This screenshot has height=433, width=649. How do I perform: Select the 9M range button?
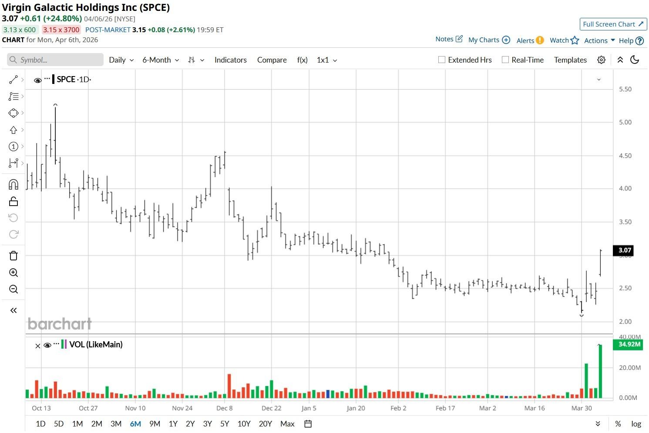click(x=155, y=424)
